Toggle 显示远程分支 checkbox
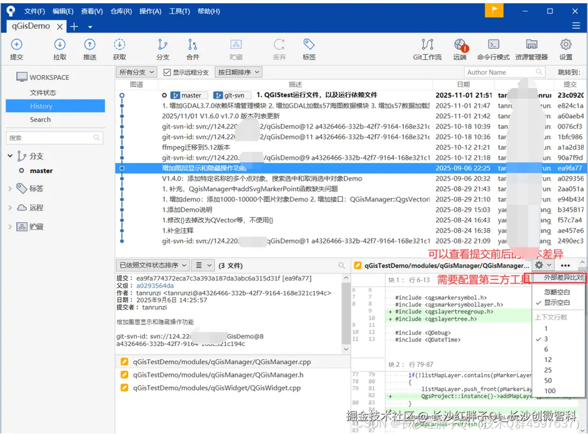 point(167,72)
